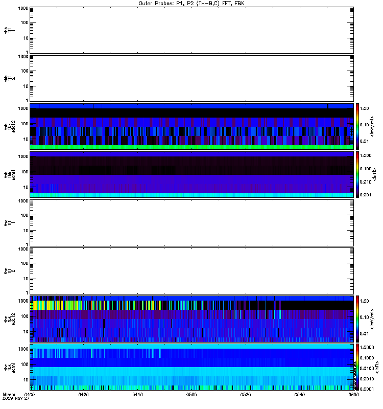The image size is (383, 409).
Task: Click the '0440' time axis label
Action: point(137,395)
